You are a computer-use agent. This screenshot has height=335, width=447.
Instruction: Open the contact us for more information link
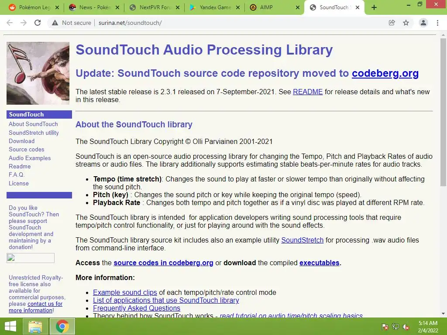(36, 307)
